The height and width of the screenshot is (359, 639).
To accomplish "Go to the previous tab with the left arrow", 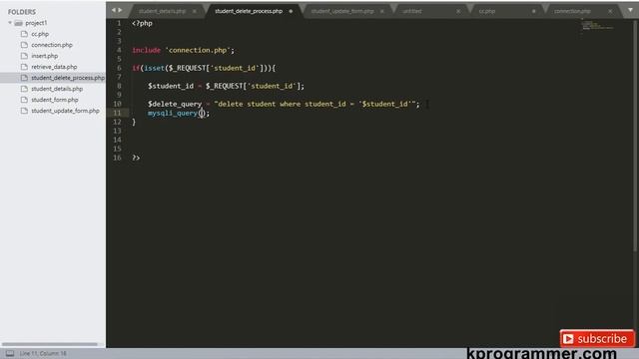I will 113,10.
